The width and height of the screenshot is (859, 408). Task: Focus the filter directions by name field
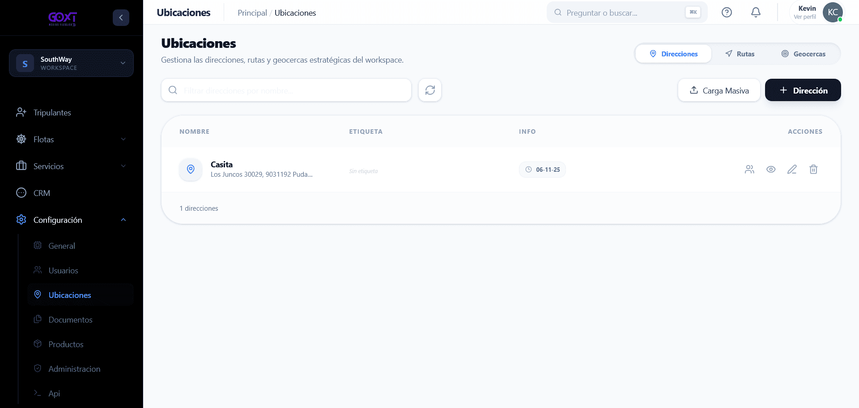click(x=286, y=90)
